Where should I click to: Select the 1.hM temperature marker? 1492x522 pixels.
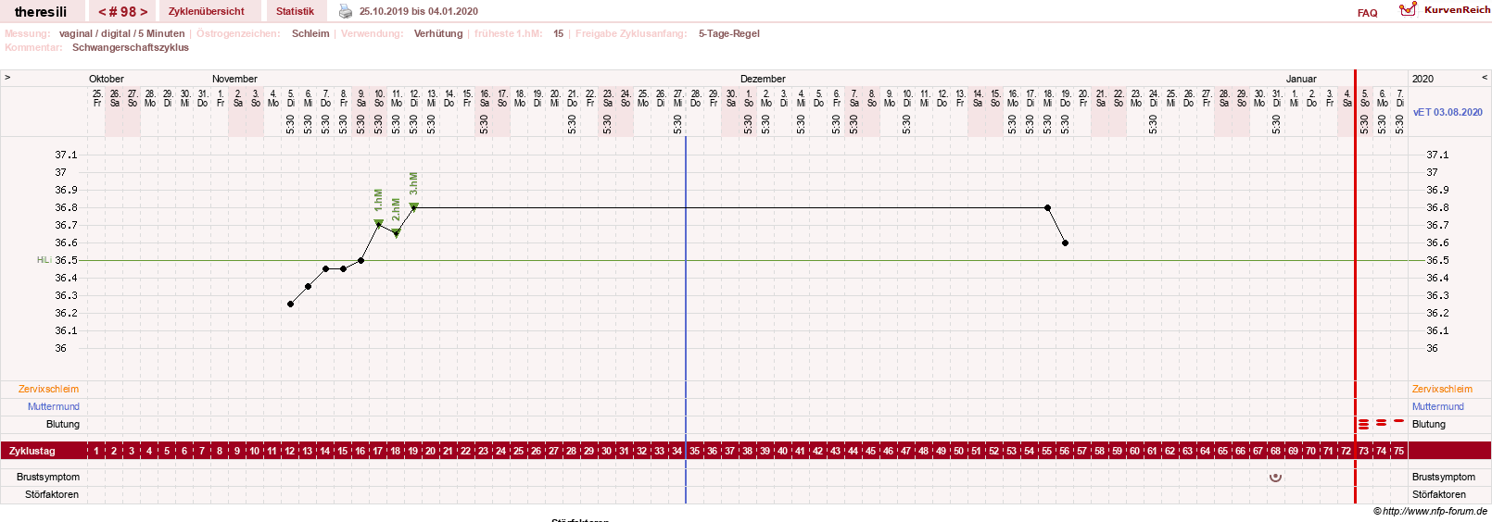378,224
